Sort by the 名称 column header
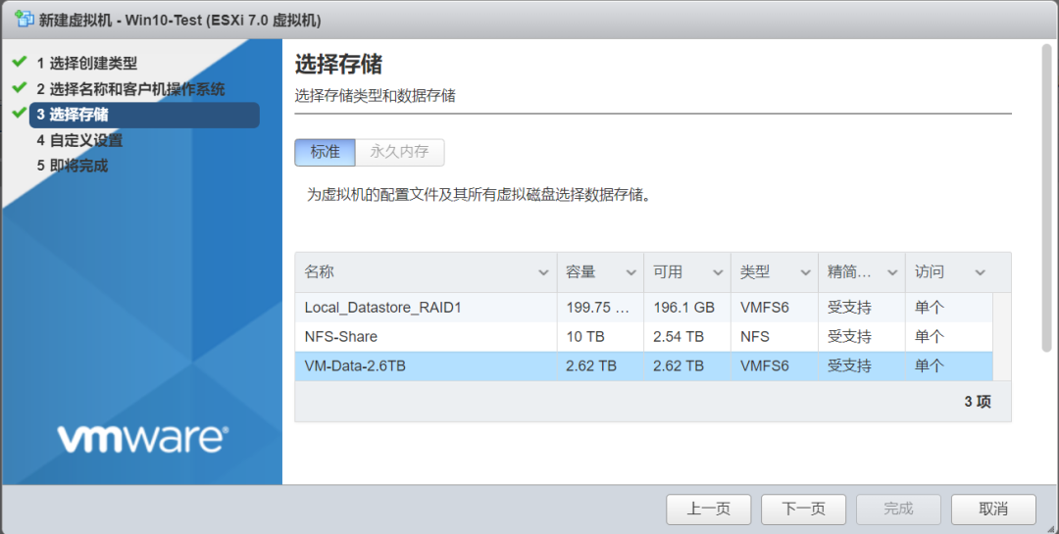 [x=320, y=272]
